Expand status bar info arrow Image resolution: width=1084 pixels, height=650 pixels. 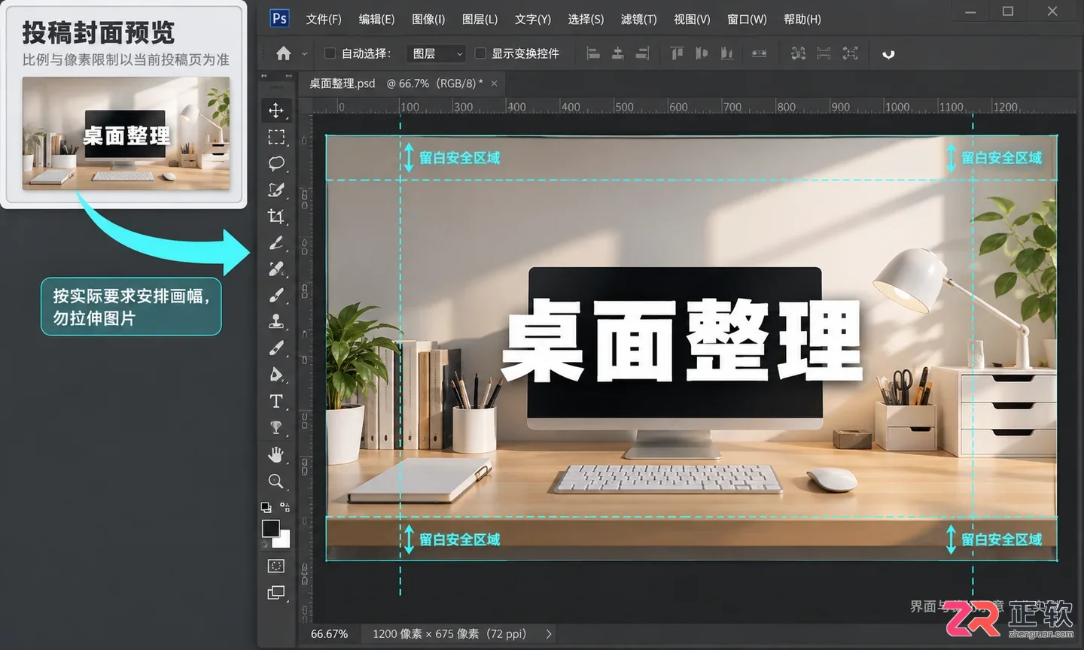[x=549, y=634]
